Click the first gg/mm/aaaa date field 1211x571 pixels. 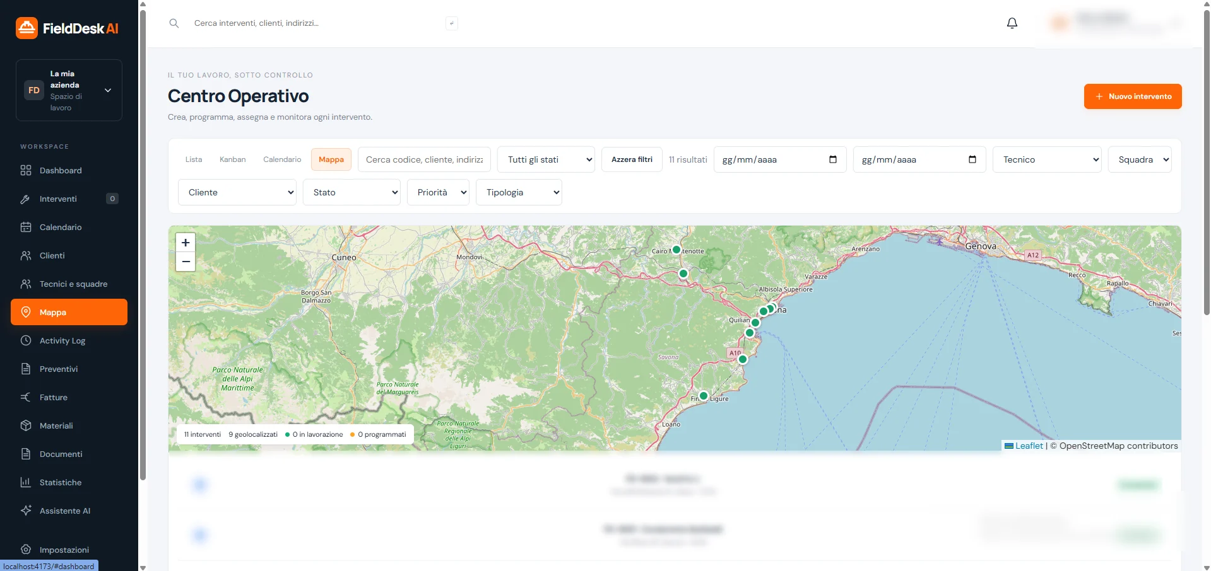click(x=780, y=159)
